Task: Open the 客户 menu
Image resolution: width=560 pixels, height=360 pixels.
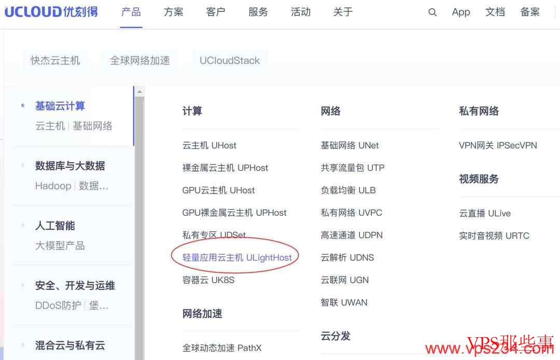Action: pos(216,12)
